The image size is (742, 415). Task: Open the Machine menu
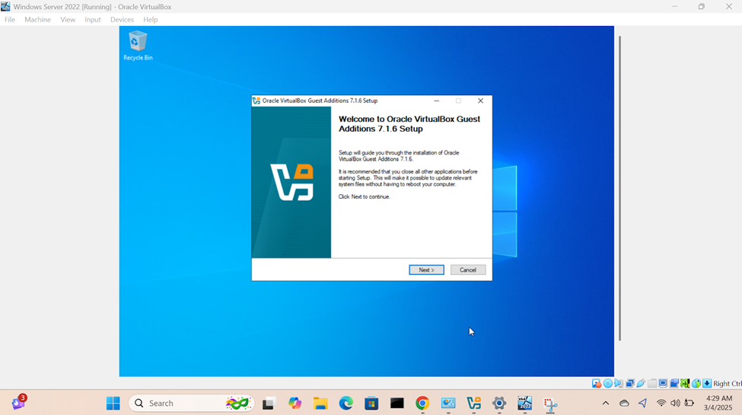[x=37, y=20]
